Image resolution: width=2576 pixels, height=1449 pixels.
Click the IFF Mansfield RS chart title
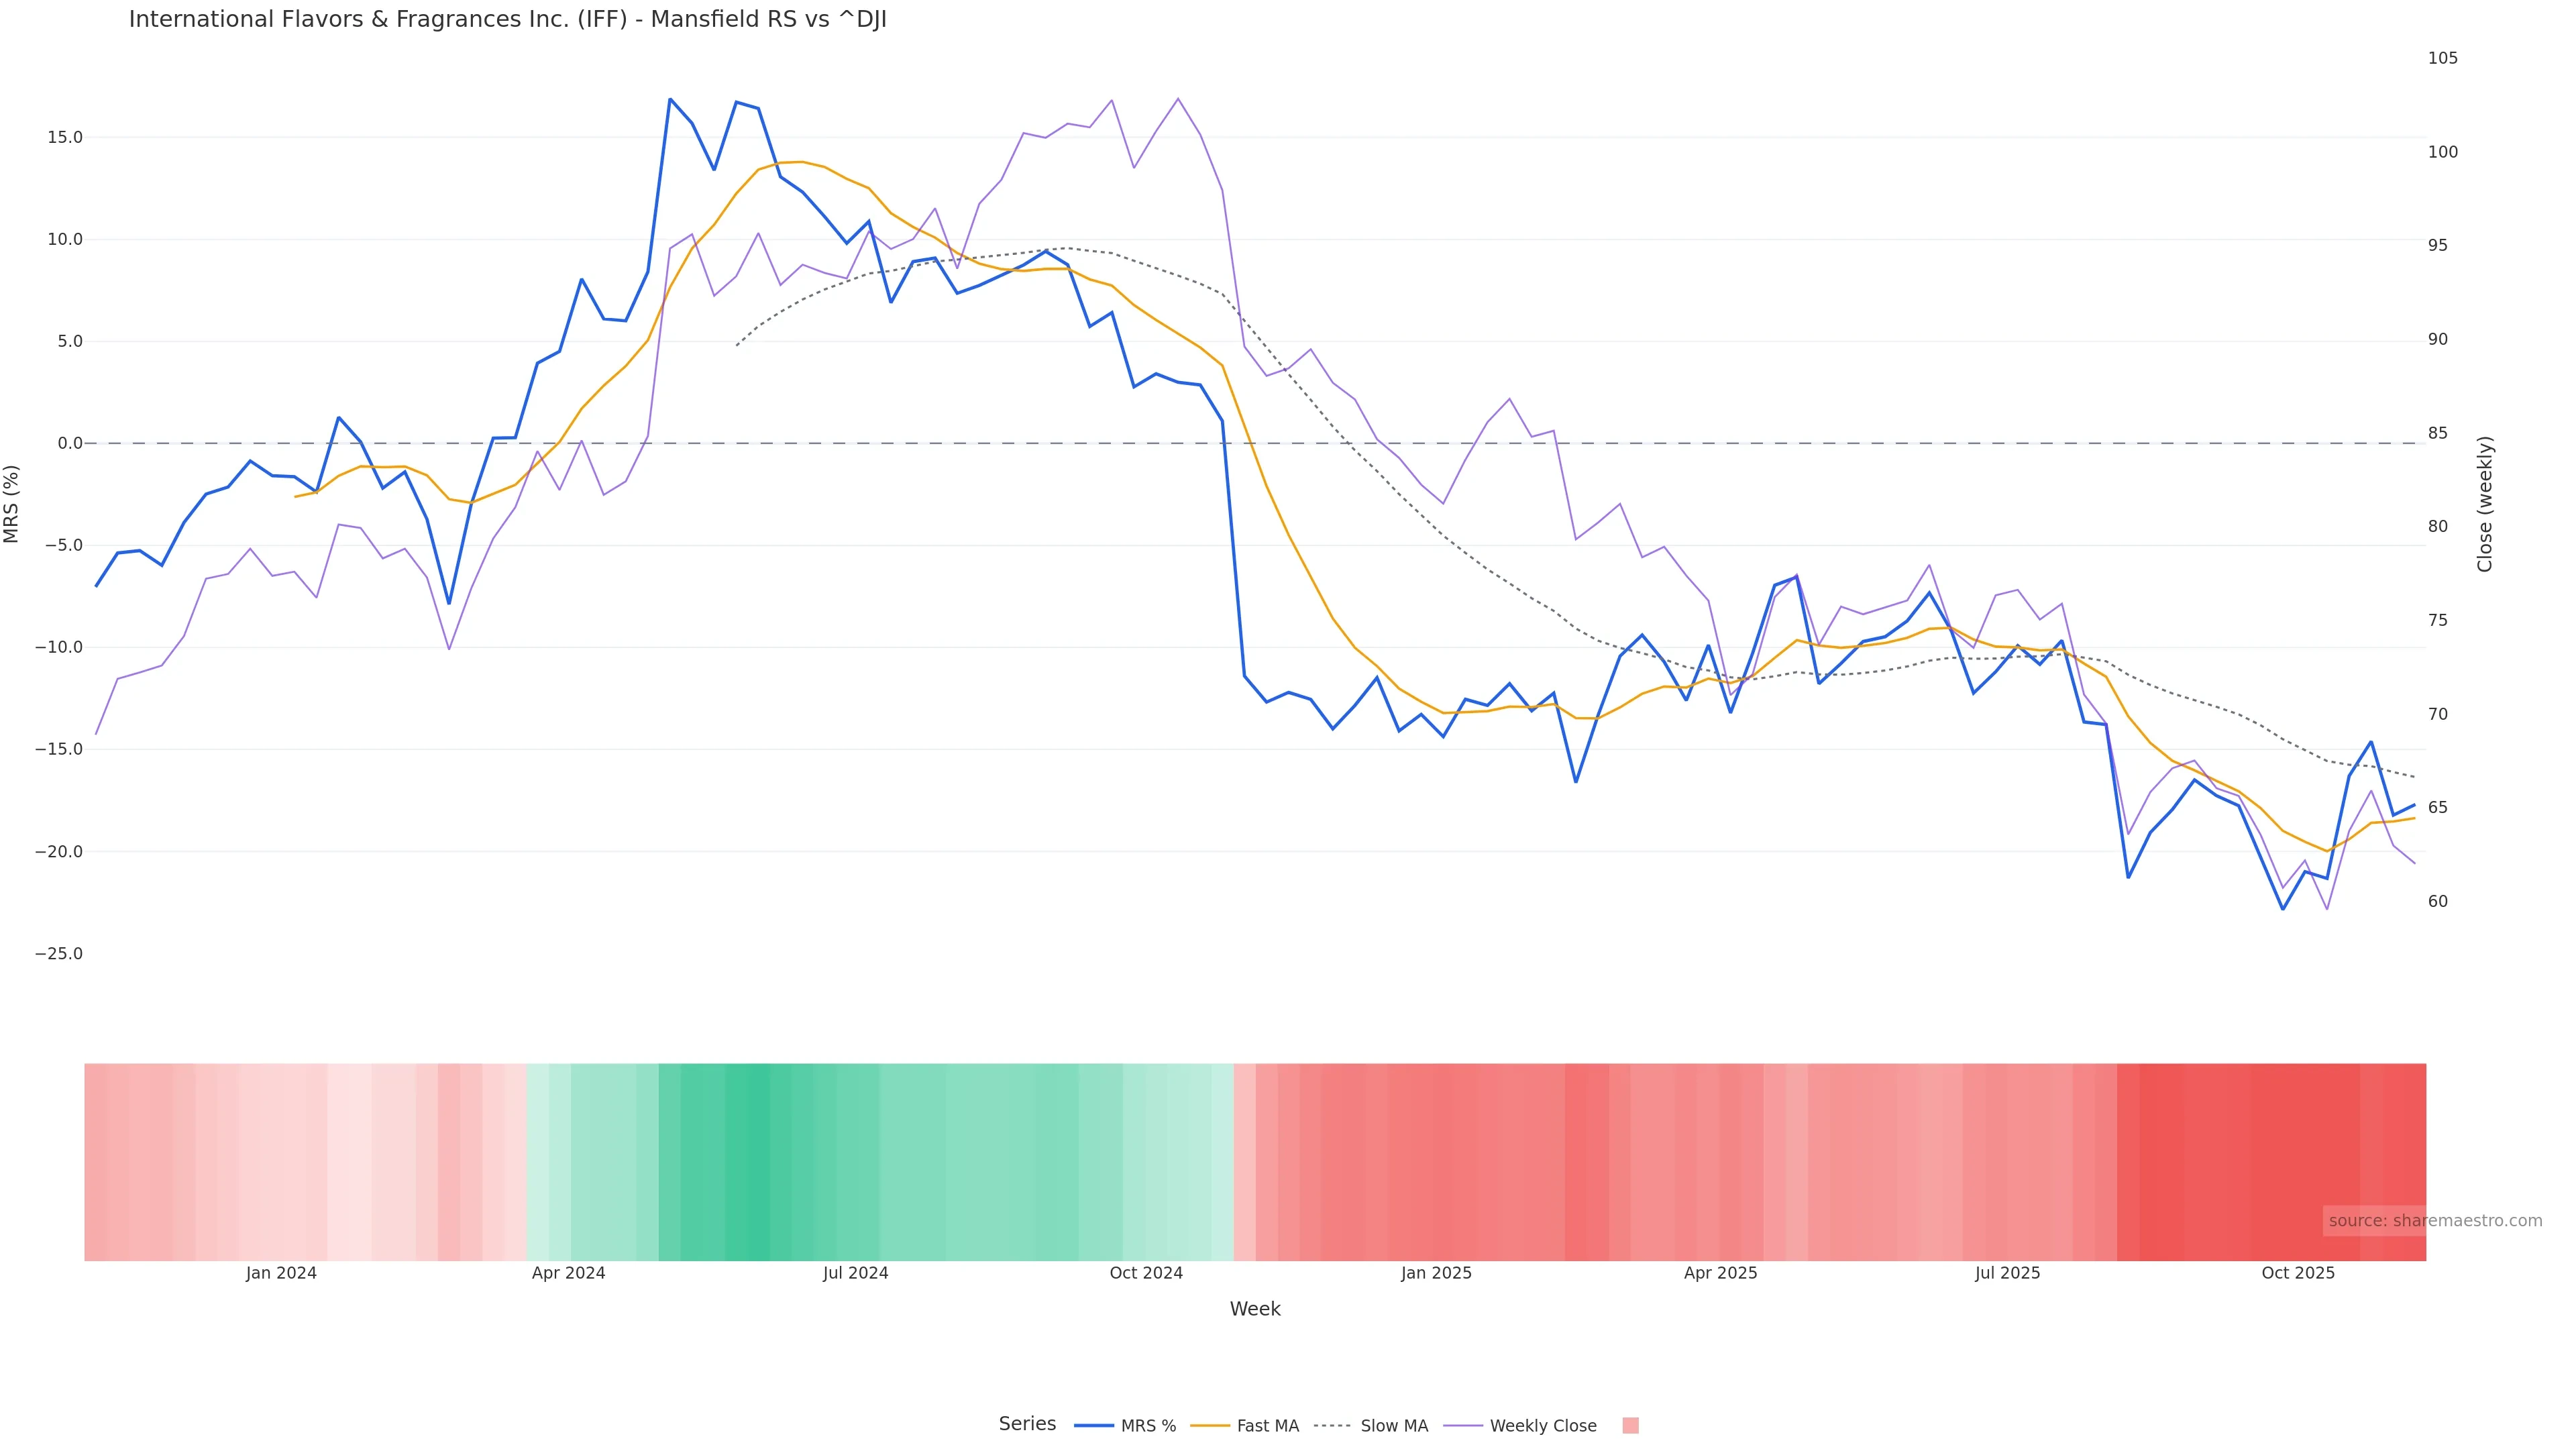click(x=507, y=20)
